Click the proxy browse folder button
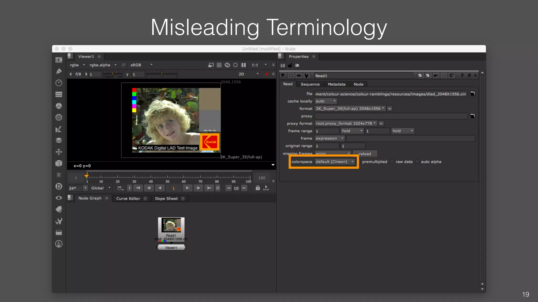 pyautogui.click(x=472, y=116)
